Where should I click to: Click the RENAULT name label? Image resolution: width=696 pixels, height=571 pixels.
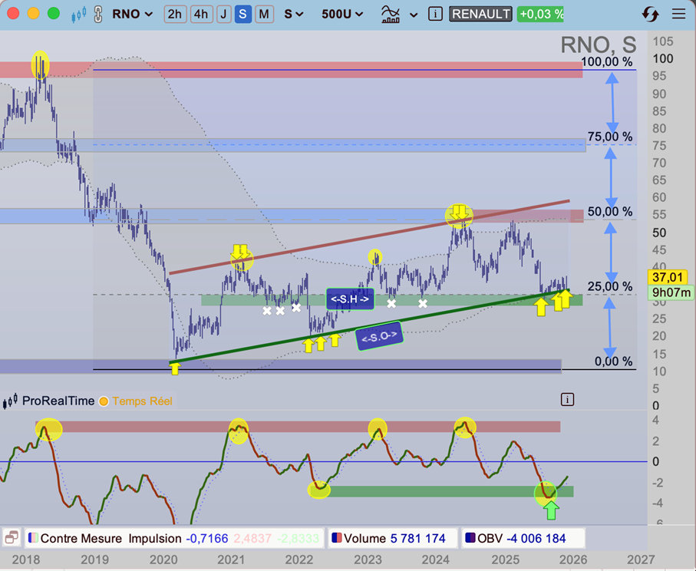[x=480, y=14]
